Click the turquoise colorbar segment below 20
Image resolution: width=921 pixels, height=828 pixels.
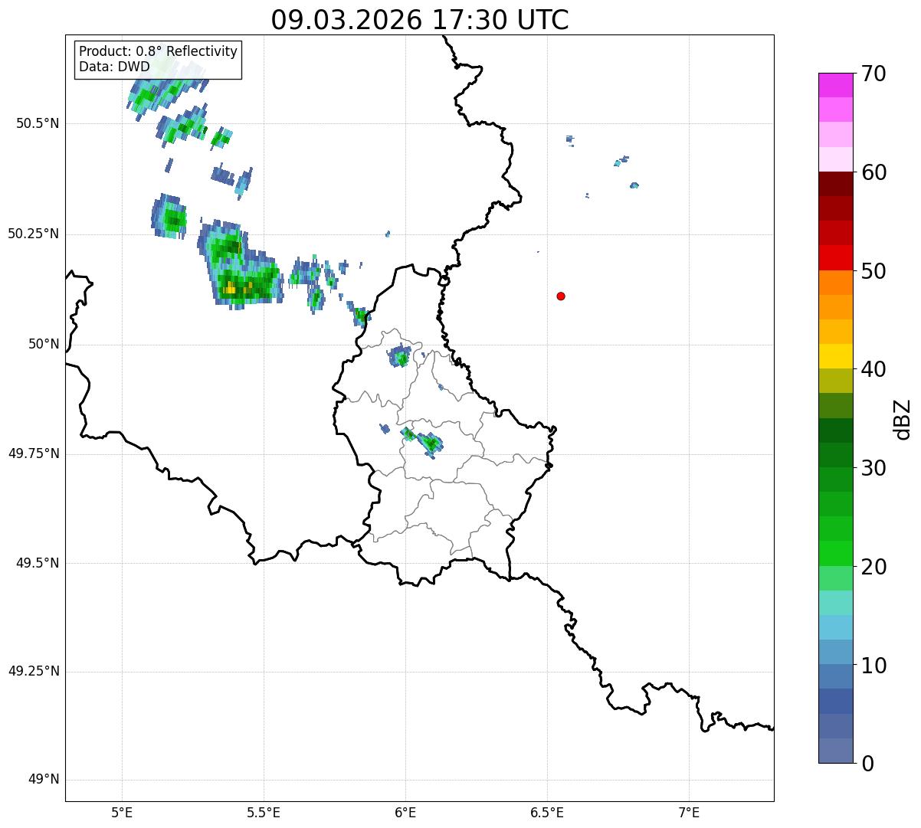click(x=835, y=603)
